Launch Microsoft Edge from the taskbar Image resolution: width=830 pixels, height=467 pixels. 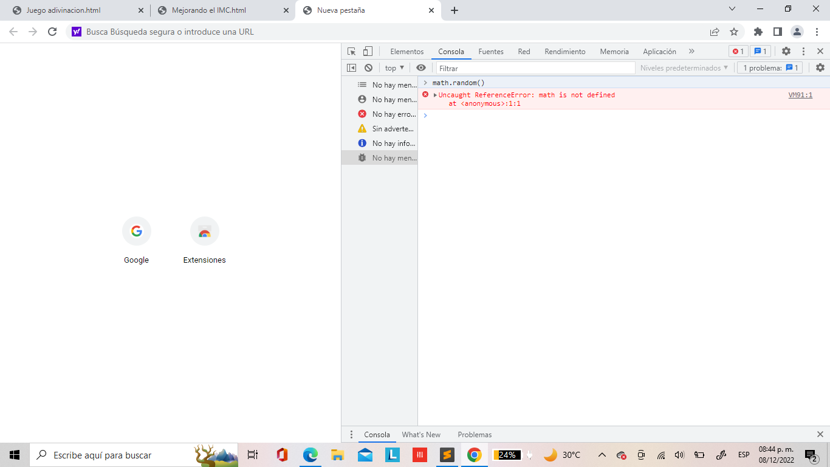tap(310, 455)
